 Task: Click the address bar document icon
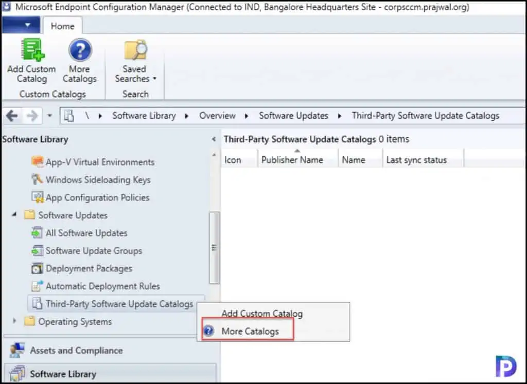(69, 116)
